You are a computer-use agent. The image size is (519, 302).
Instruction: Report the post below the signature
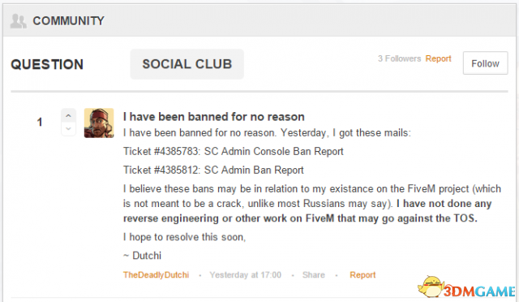[x=362, y=275]
